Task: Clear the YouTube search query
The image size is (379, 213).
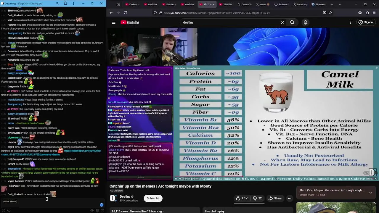Action: pos(282,22)
